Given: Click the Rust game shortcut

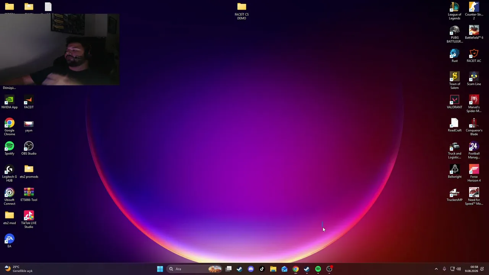Looking at the screenshot, I should (454, 56).
